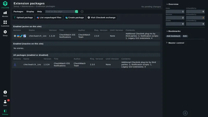Open checkwatch_ios details arrow icon
The image size is (208, 117).
click(x=25, y=36)
